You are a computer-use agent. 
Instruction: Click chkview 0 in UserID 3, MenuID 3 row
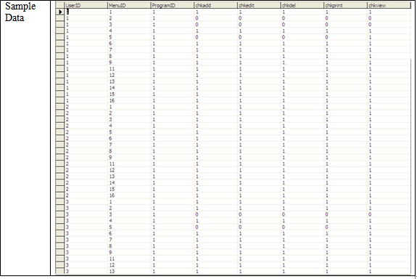click(x=389, y=214)
